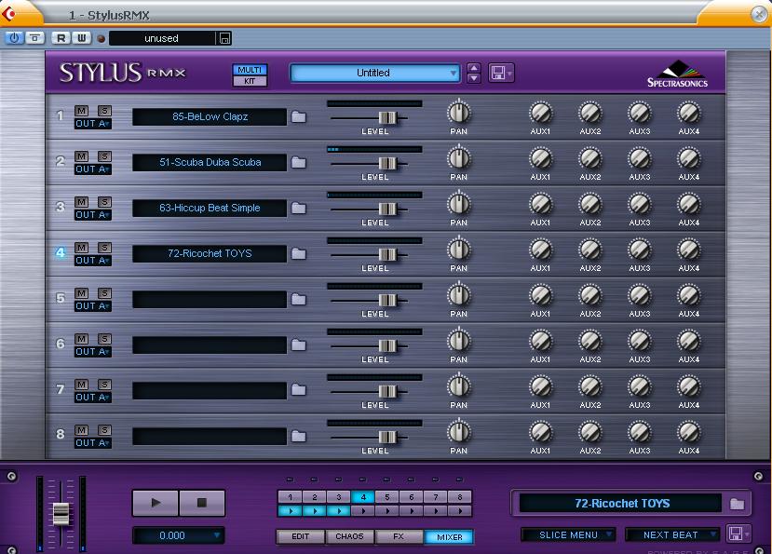This screenshot has width=772, height=554.
Task: Open OUT A output menu for part 6
Action: [92, 352]
